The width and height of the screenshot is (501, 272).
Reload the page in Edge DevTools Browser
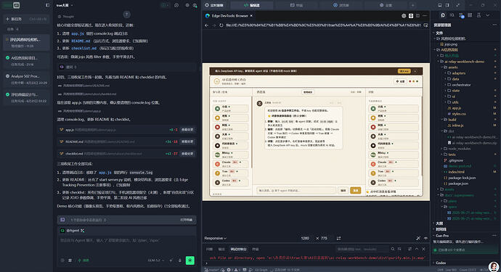point(221,25)
